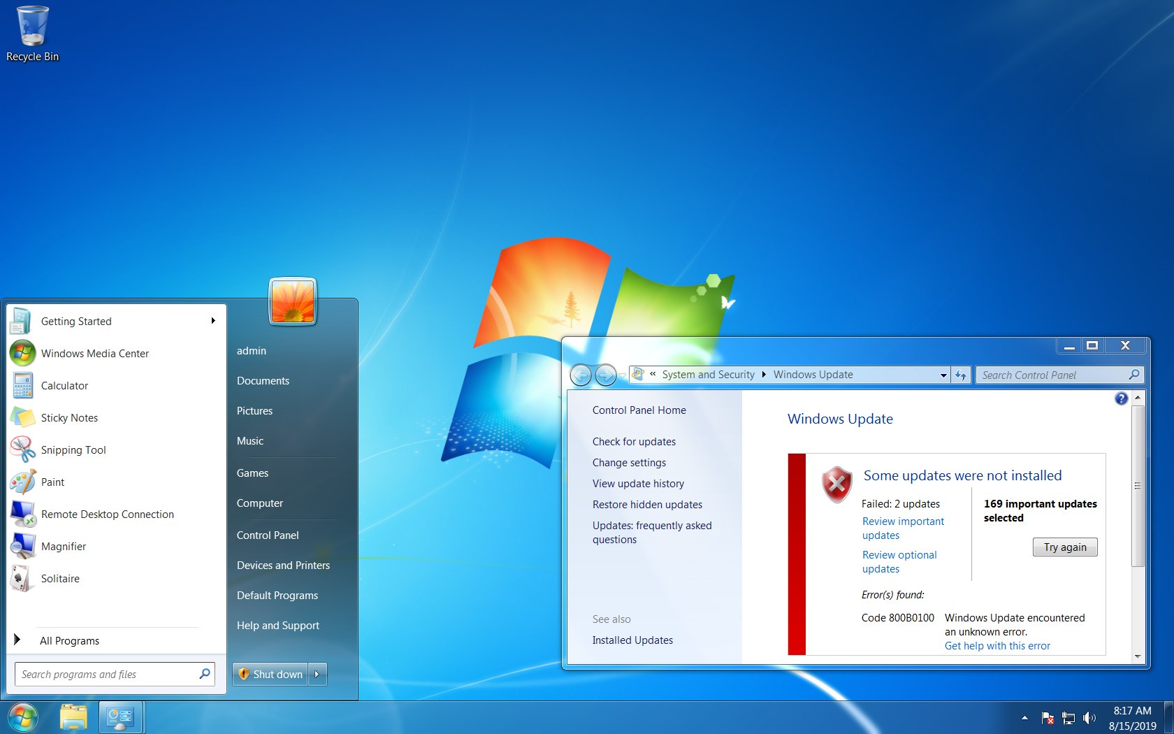Navigate to System and Security breadcrumb

pyautogui.click(x=708, y=374)
